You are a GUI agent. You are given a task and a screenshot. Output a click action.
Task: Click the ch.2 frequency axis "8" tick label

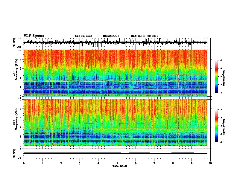pos(21,109)
